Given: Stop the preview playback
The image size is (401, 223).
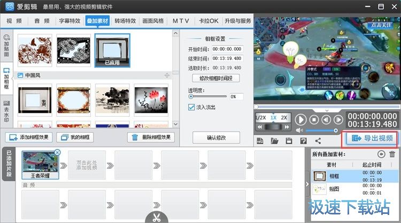Looking at the screenshot, I should 314,120.
